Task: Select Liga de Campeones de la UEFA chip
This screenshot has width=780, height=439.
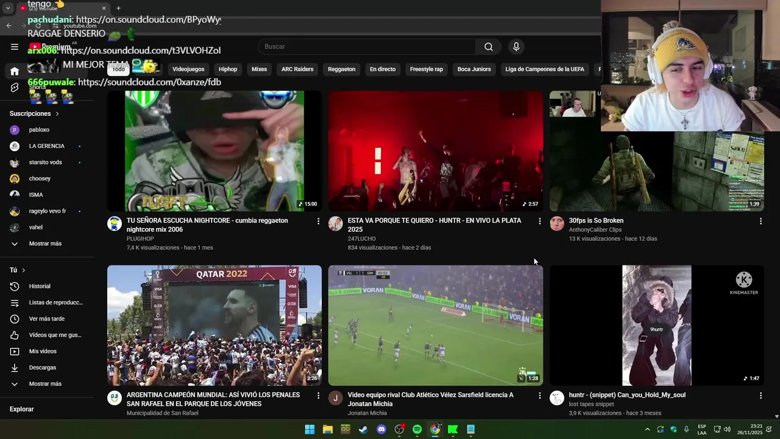Action: [545, 70]
